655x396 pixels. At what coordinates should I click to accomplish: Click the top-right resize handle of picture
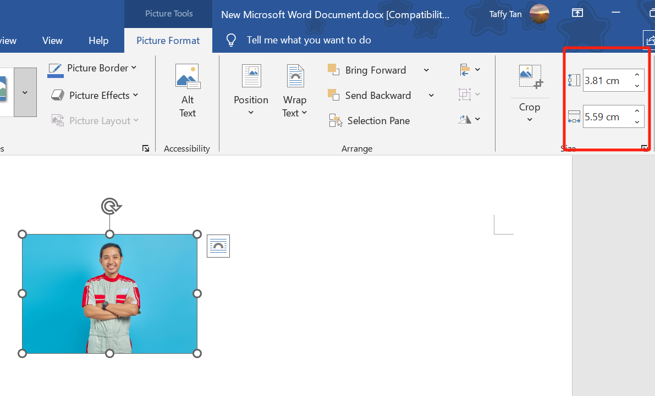click(197, 234)
